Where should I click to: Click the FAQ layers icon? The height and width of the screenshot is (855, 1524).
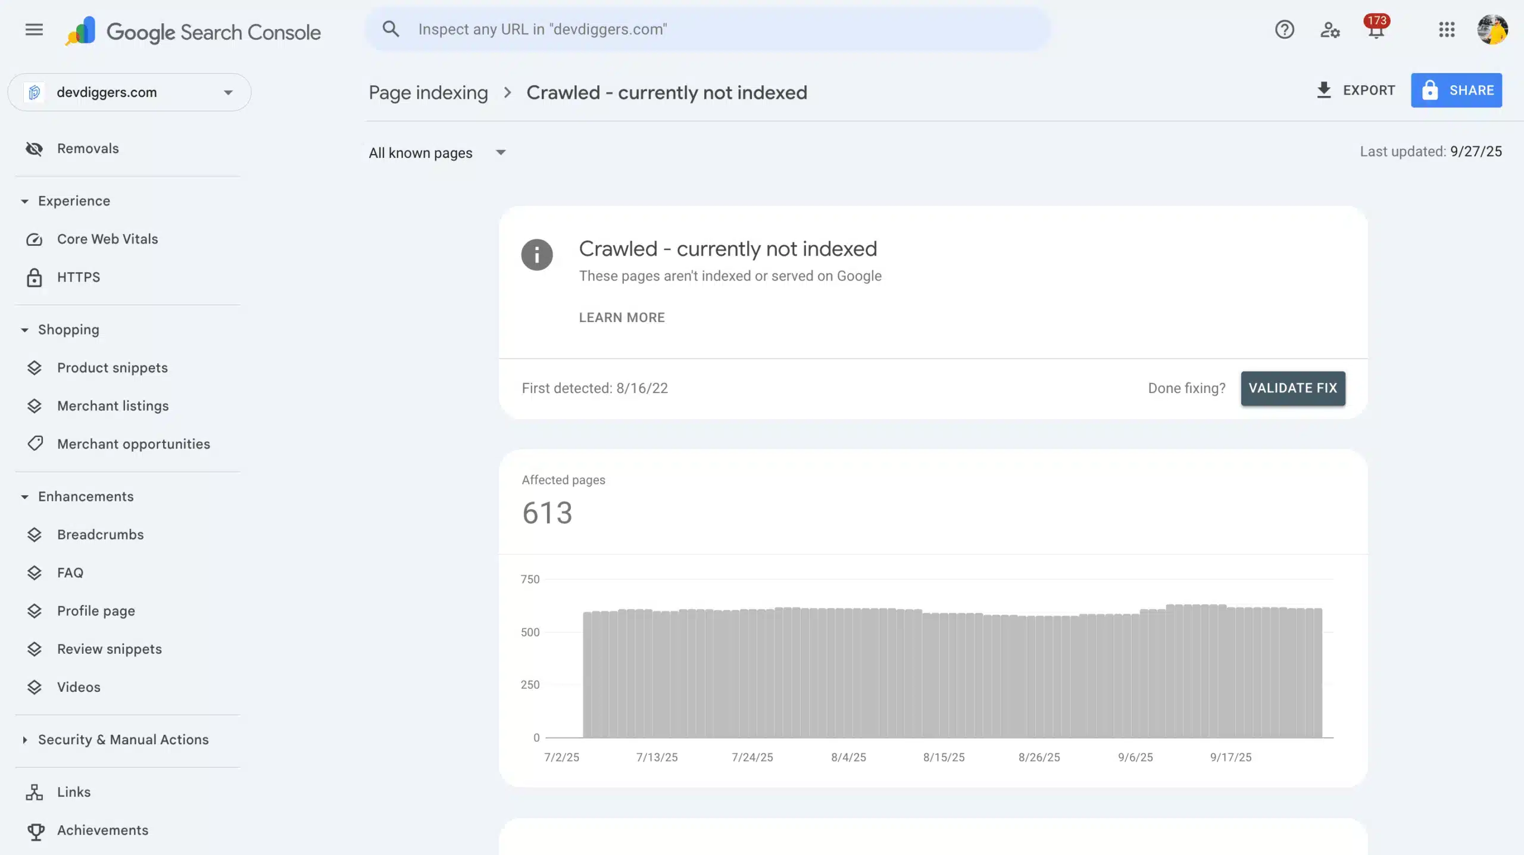click(34, 573)
